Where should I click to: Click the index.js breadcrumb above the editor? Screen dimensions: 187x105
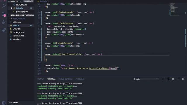point(44,1)
